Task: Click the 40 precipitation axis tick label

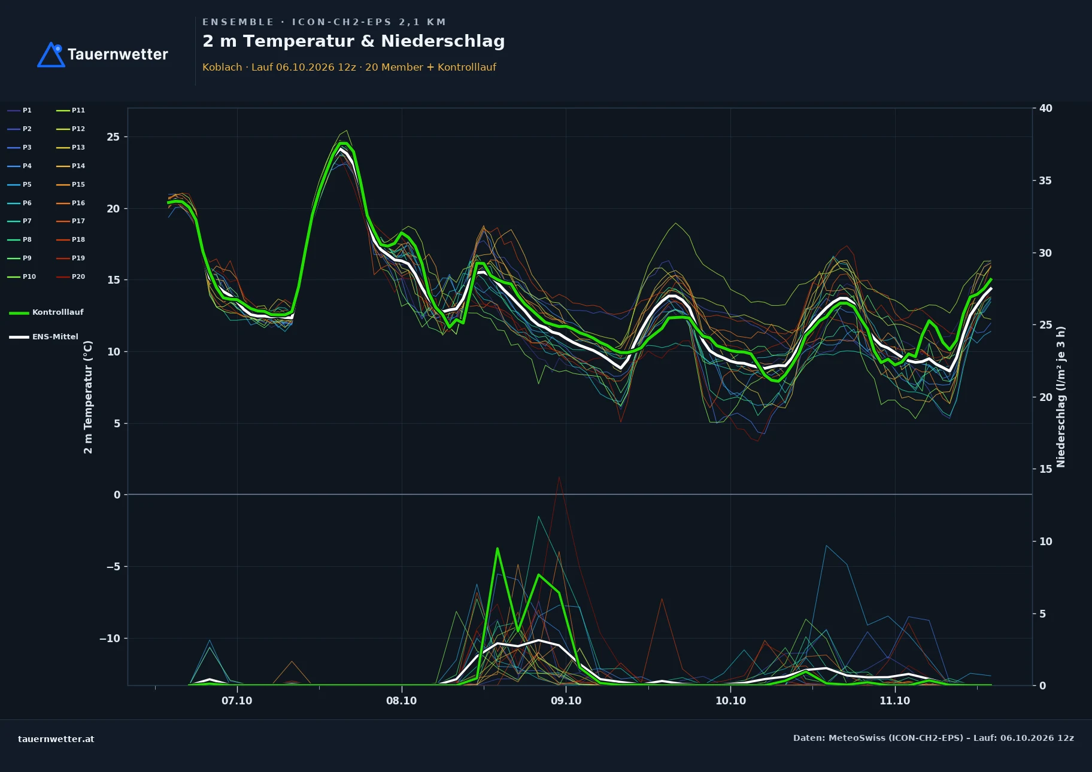Action: coord(1046,108)
